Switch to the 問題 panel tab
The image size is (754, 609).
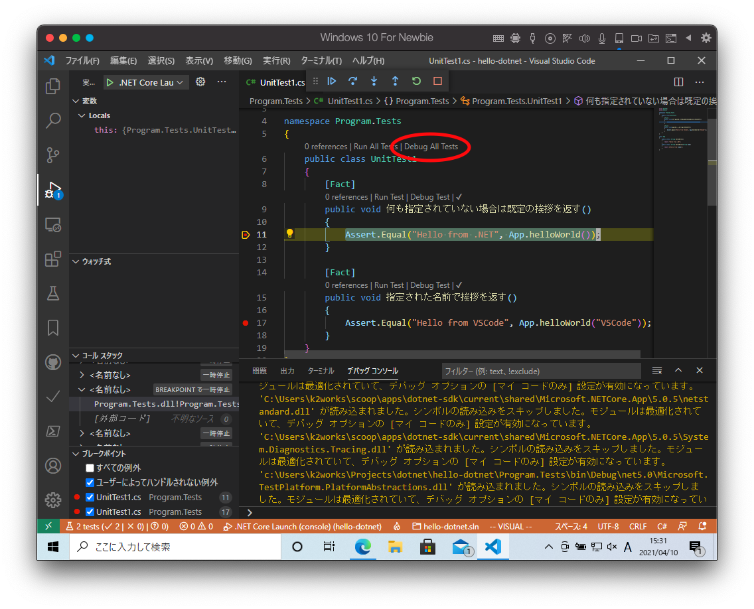(x=260, y=371)
